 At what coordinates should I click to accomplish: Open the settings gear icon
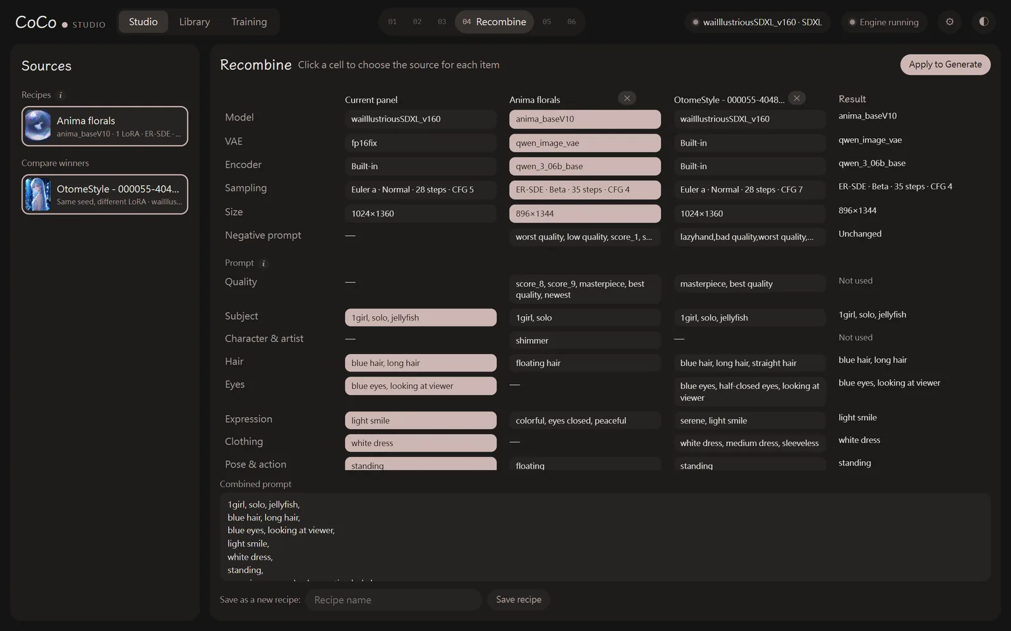point(950,22)
